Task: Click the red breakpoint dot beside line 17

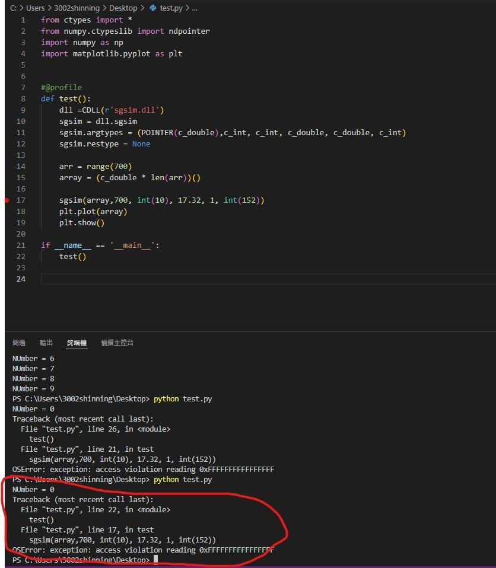Action: 8,200
